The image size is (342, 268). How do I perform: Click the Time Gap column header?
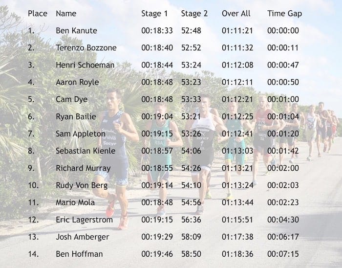[x=284, y=14]
